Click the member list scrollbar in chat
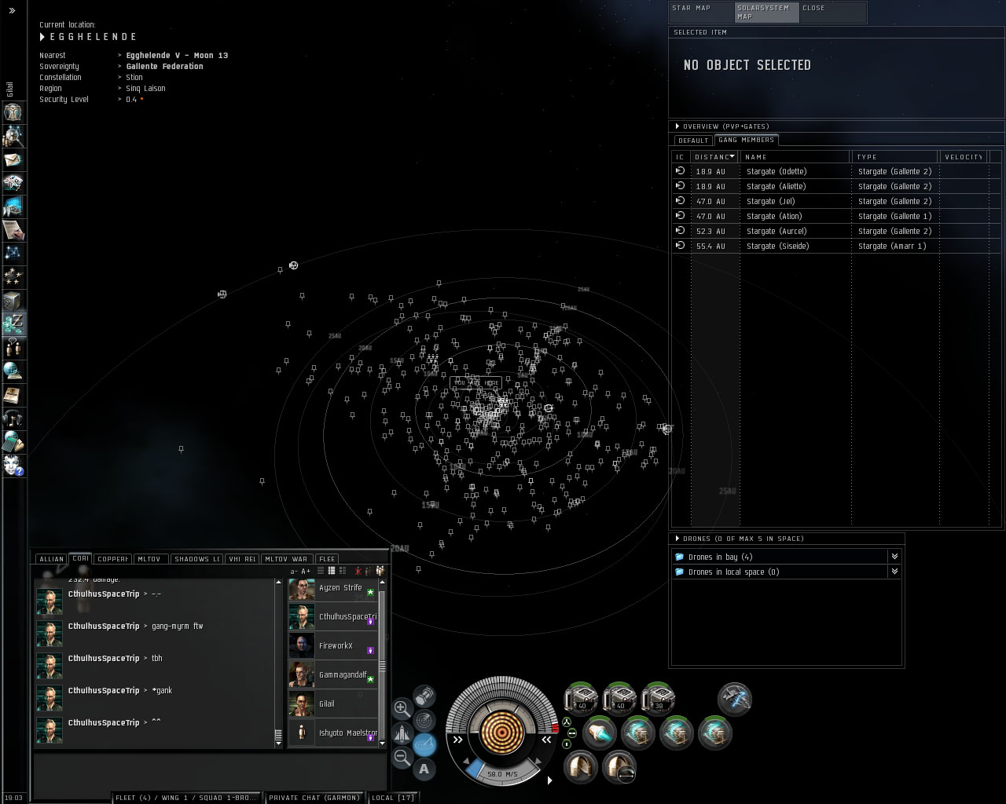 coord(383,667)
